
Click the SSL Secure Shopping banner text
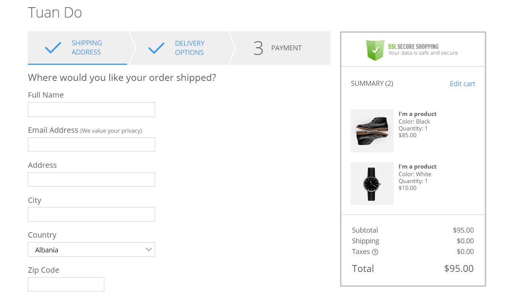(x=422, y=50)
